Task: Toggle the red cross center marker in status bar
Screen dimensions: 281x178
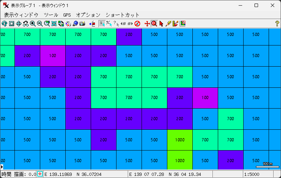Action: coord(40,174)
